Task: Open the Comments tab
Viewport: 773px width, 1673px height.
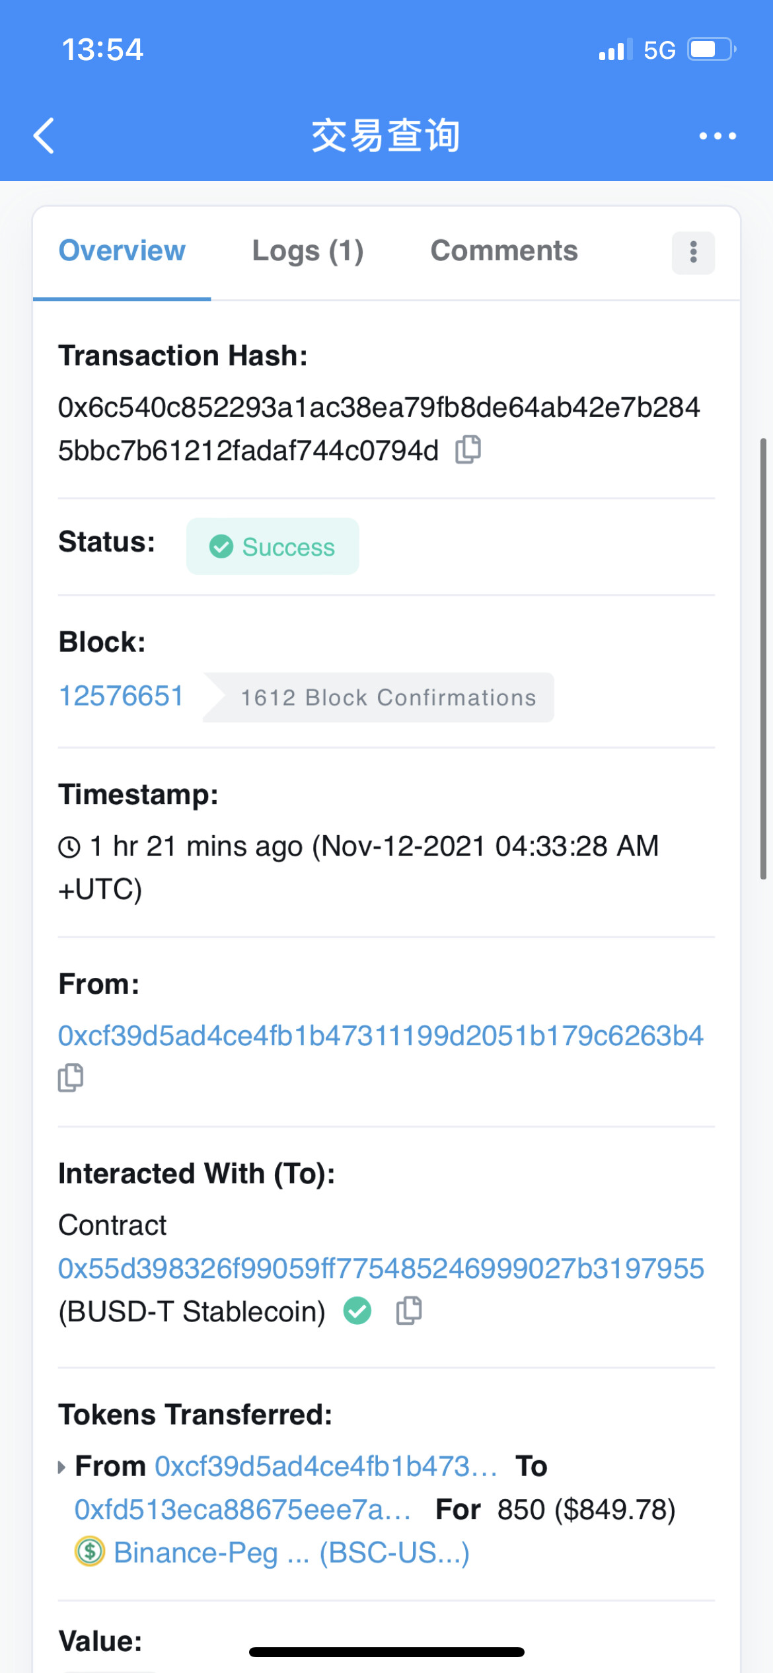Action: [x=504, y=251]
